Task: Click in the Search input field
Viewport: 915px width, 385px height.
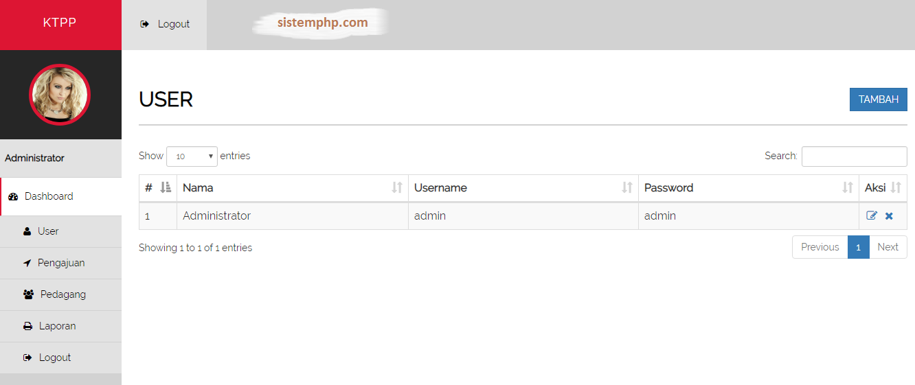Action: (854, 156)
